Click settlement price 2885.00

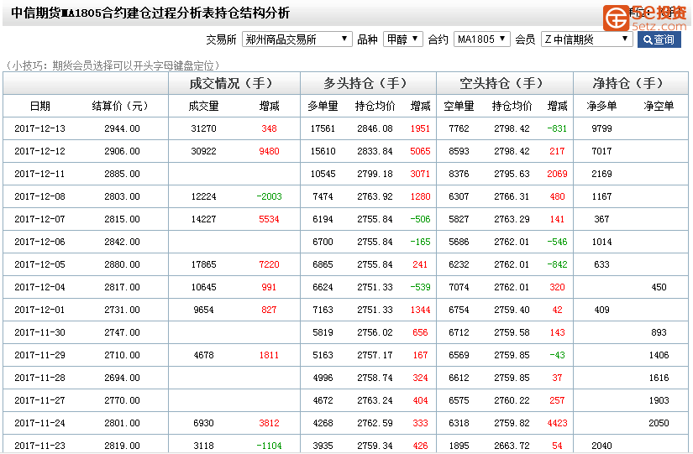pyautogui.click(x=122, y=174)
